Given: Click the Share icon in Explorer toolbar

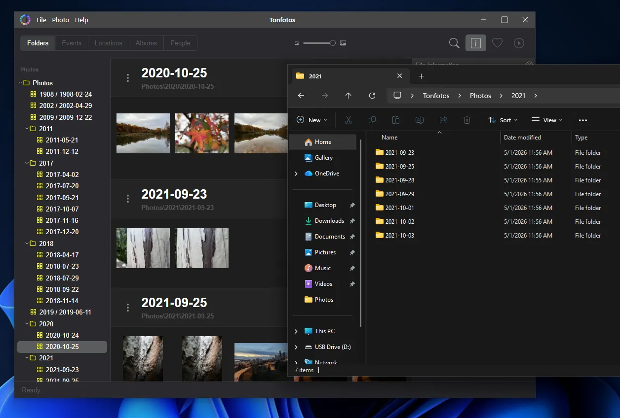Looking at the screenshot, I should click(443, 120).
